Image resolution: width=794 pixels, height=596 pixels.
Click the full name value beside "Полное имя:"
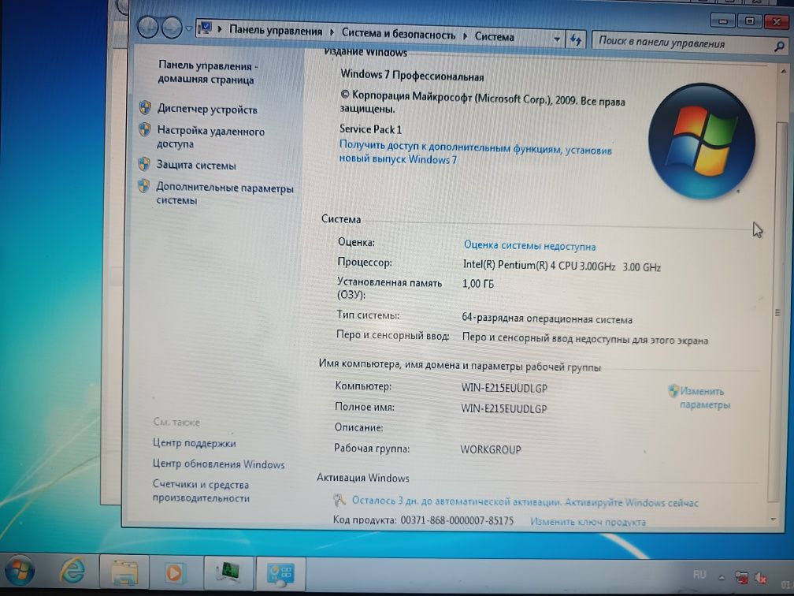(504, 408)
